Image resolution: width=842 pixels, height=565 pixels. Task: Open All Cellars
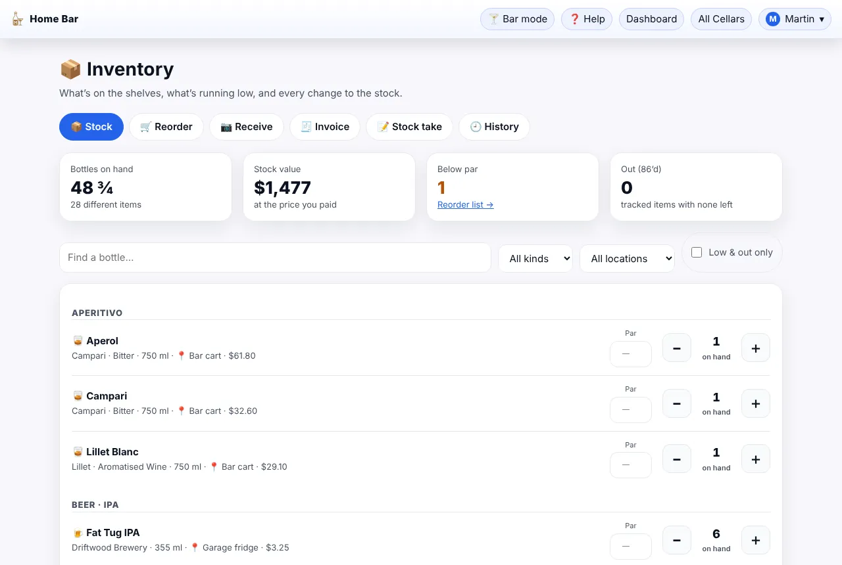[x=721, y=19]
